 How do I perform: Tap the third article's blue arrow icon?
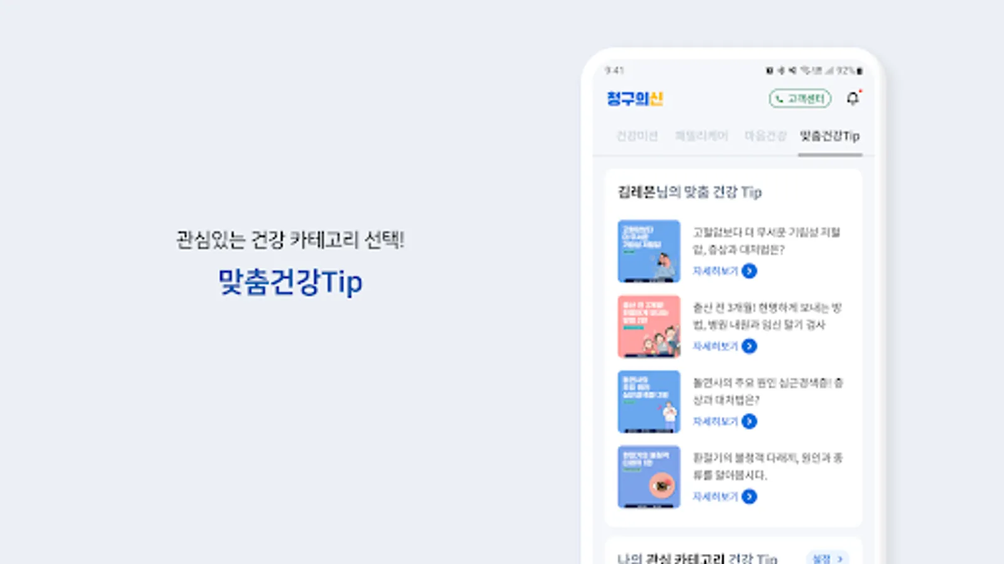[749, 421]
